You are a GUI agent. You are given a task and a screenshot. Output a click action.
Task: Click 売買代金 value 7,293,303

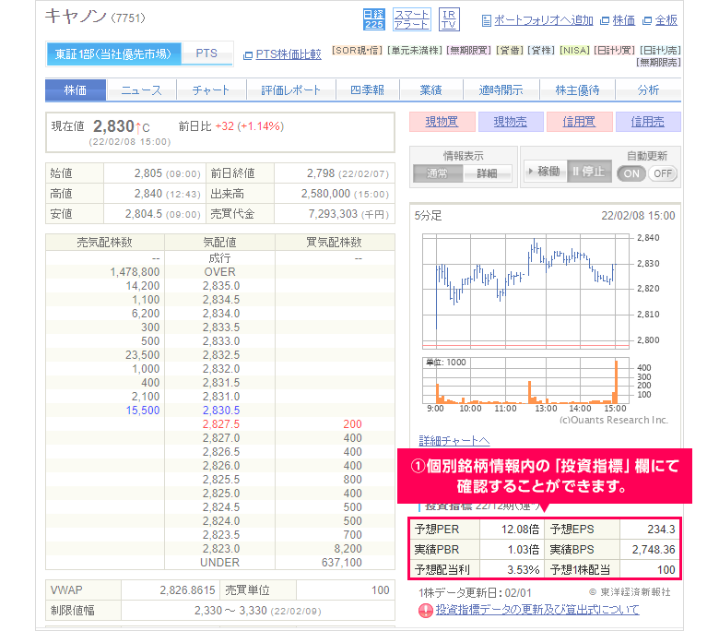click(x=333, y=214)
